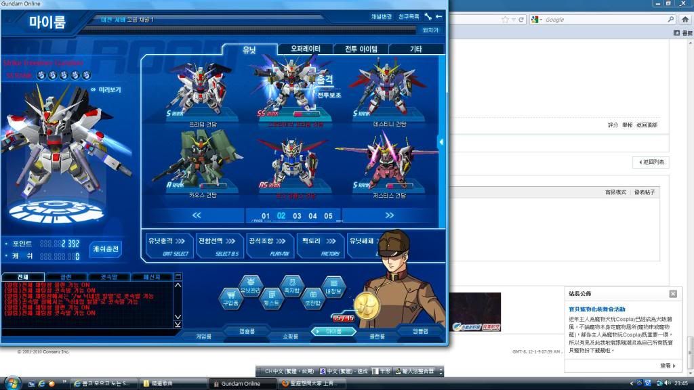This screenshot has height=390, width=694.
Task: Expand the side panel with the left arrow
Action: (441, 142)
